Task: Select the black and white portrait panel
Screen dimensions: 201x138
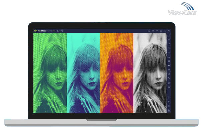Action: point(150,73)
